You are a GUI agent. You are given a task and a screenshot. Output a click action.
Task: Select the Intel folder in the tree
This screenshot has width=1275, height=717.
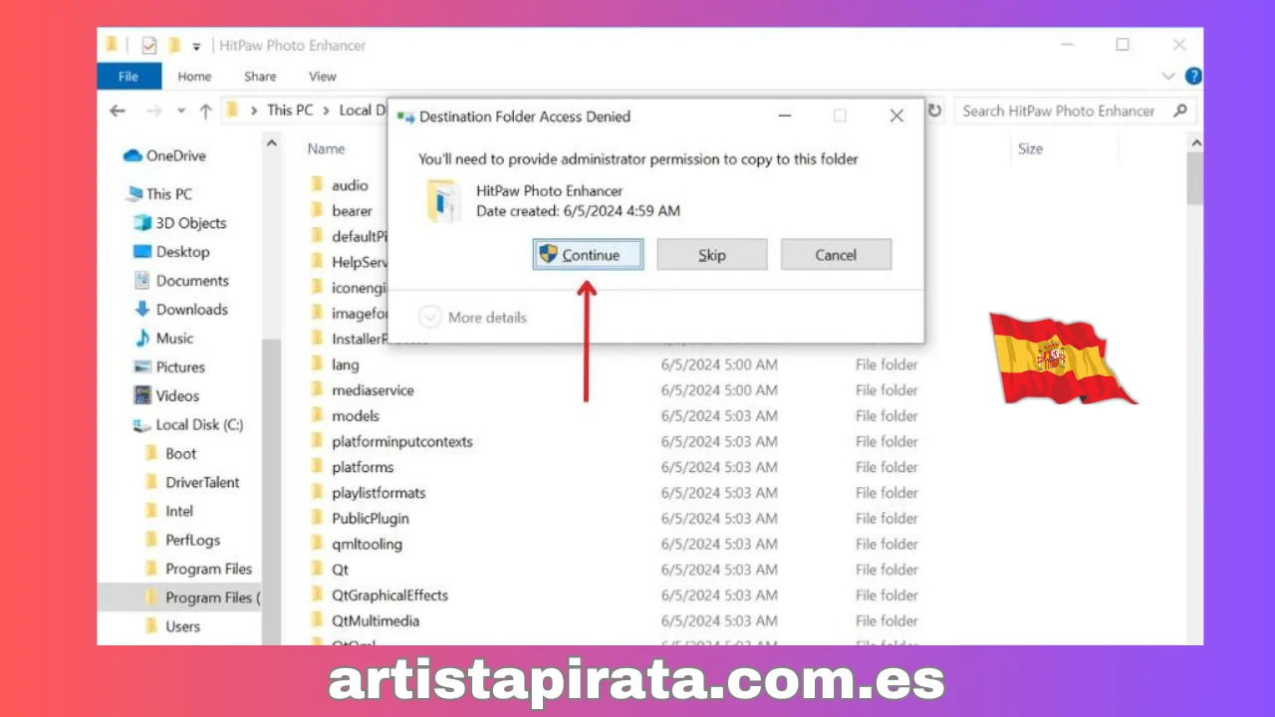coord(169,512)
